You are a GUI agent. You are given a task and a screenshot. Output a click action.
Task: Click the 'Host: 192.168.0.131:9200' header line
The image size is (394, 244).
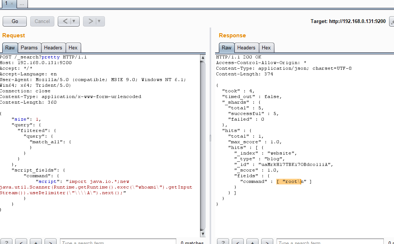pos(36,63)
